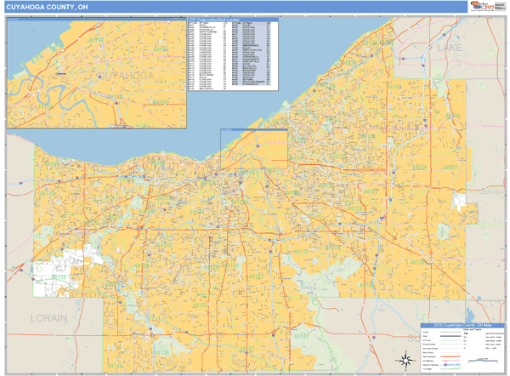Open the ZIP code index table
Viewport: 510px width, 376px height.
(232, 53)
